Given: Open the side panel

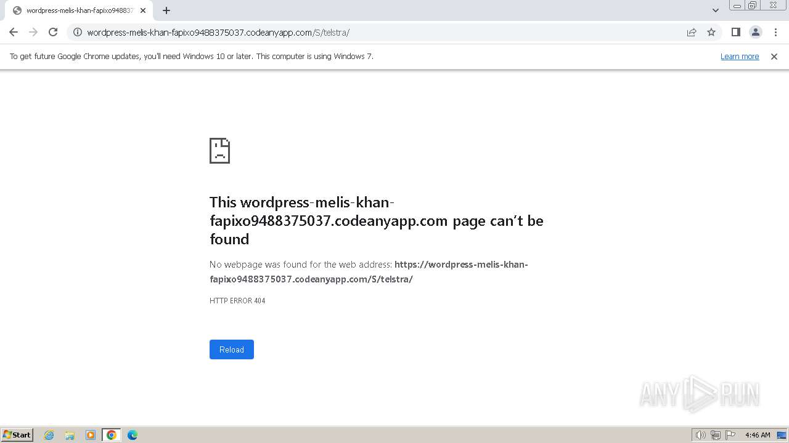Looking at the screenshot, I should [x=735, y=32].
